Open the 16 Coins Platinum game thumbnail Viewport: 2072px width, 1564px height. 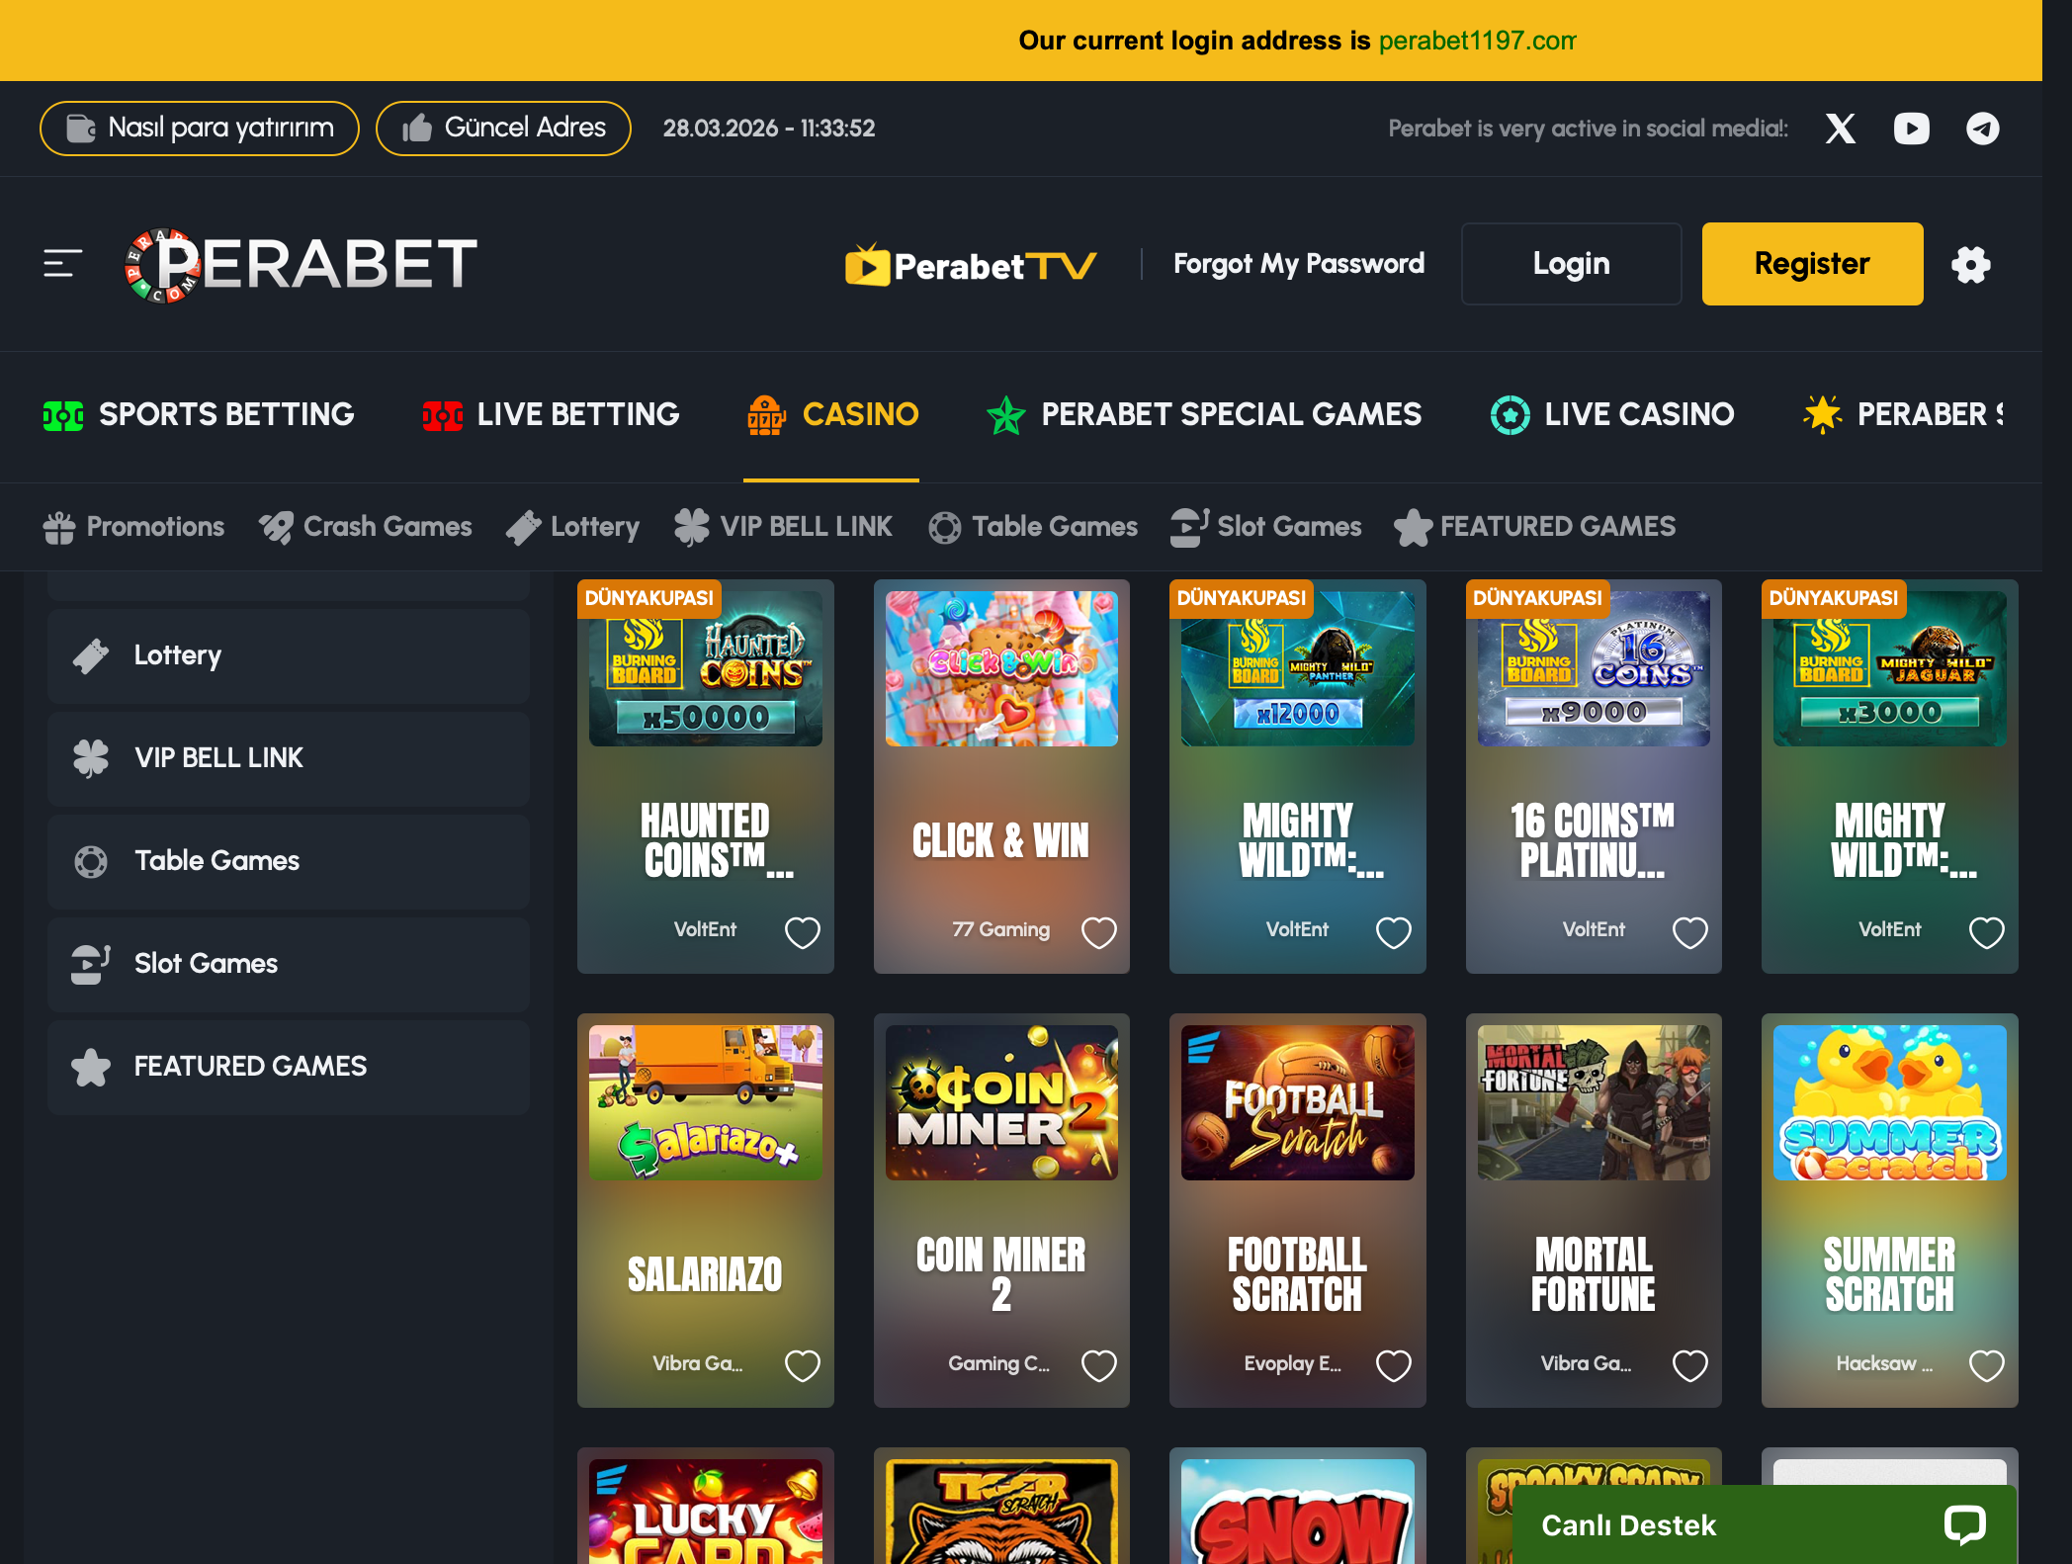pyautogui.click(x=1594, y=668)
